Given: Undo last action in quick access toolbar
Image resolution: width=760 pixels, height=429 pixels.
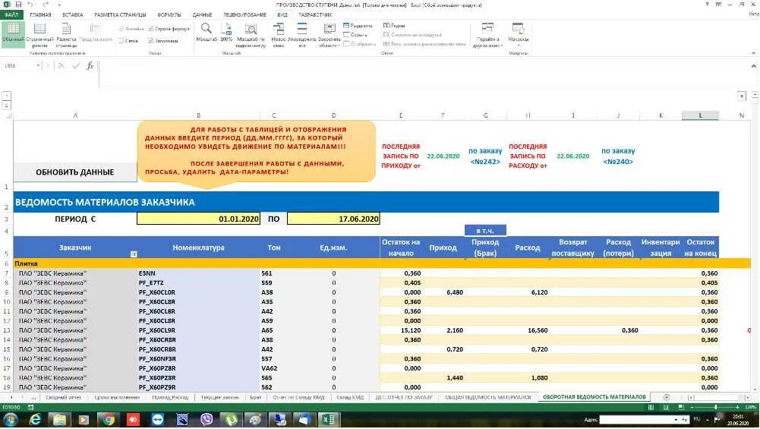Looking at the screenshot, I should [30, 5].
